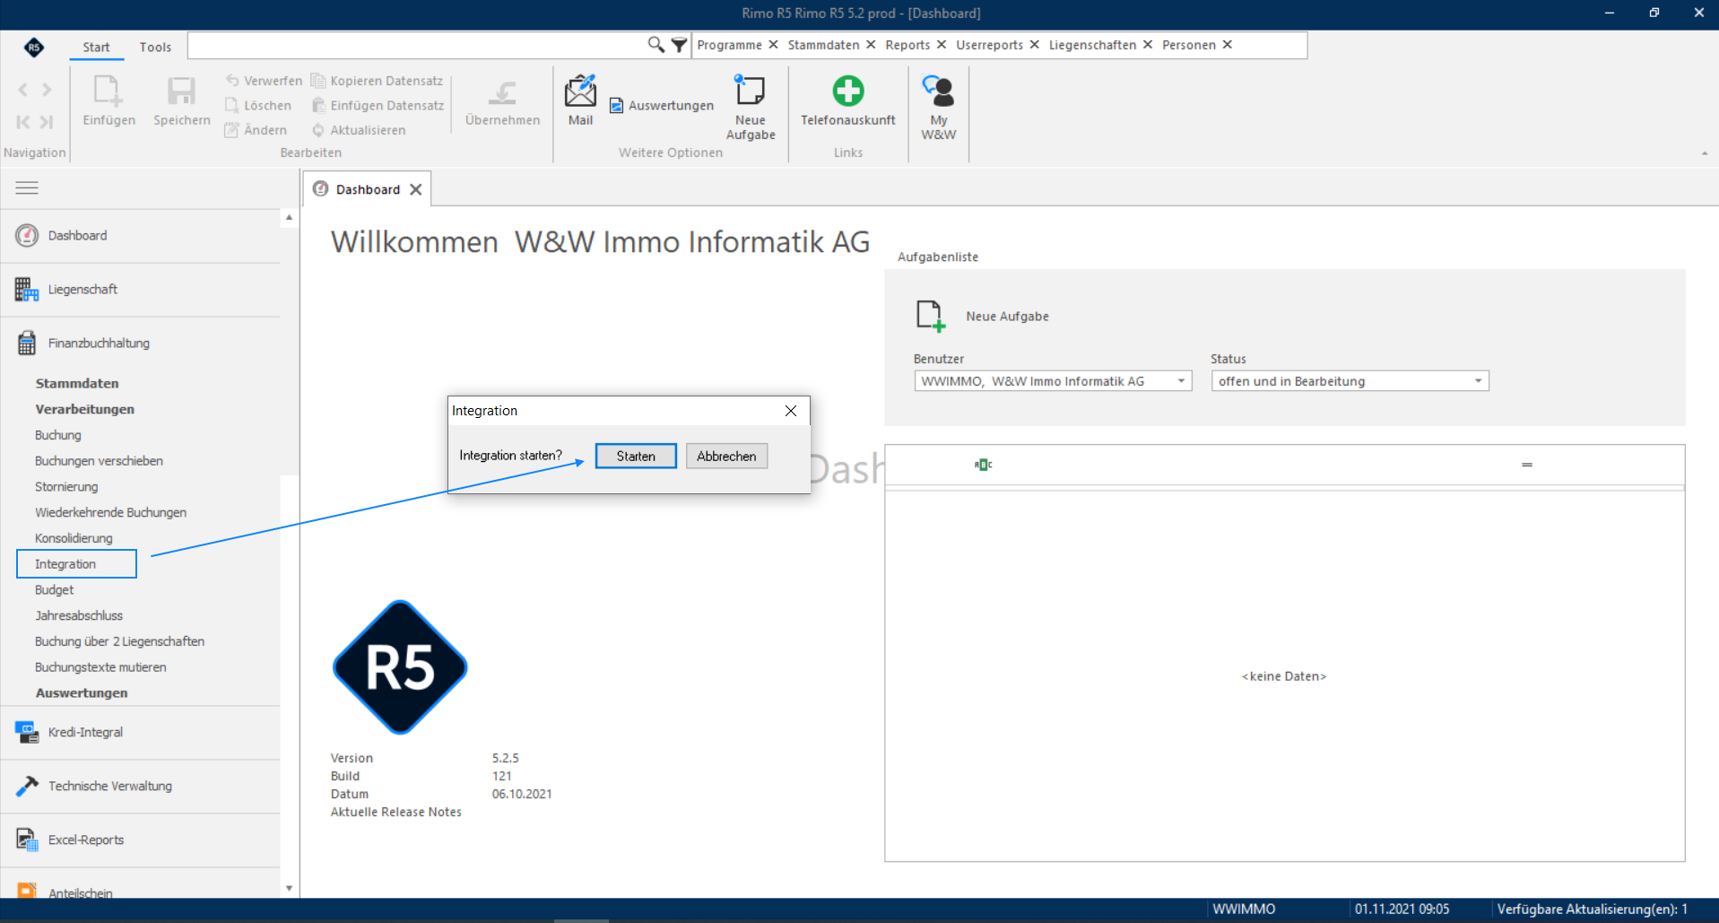
Task: Select Stornierung in the sidebar
Action: [66, 487]
